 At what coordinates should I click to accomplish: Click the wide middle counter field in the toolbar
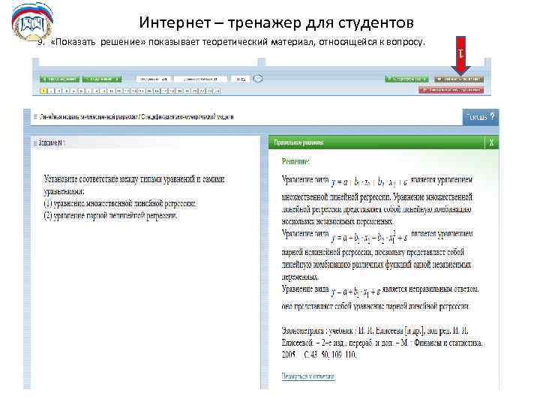tap(200, 79)
